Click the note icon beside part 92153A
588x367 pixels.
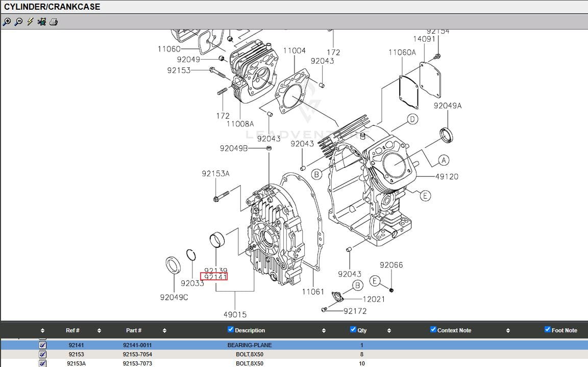(43, 363)
